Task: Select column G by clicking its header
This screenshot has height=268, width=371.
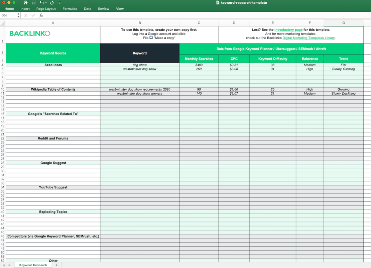Action: [x=344, y=23]
